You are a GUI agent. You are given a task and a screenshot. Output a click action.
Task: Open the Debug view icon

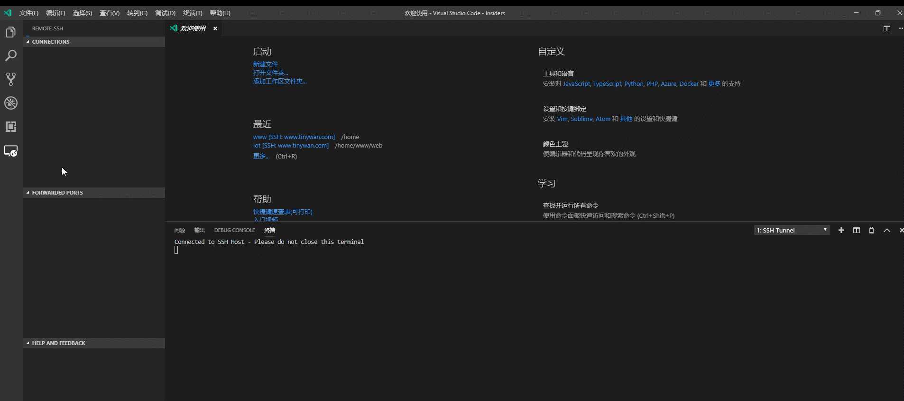tap(10, 103)
